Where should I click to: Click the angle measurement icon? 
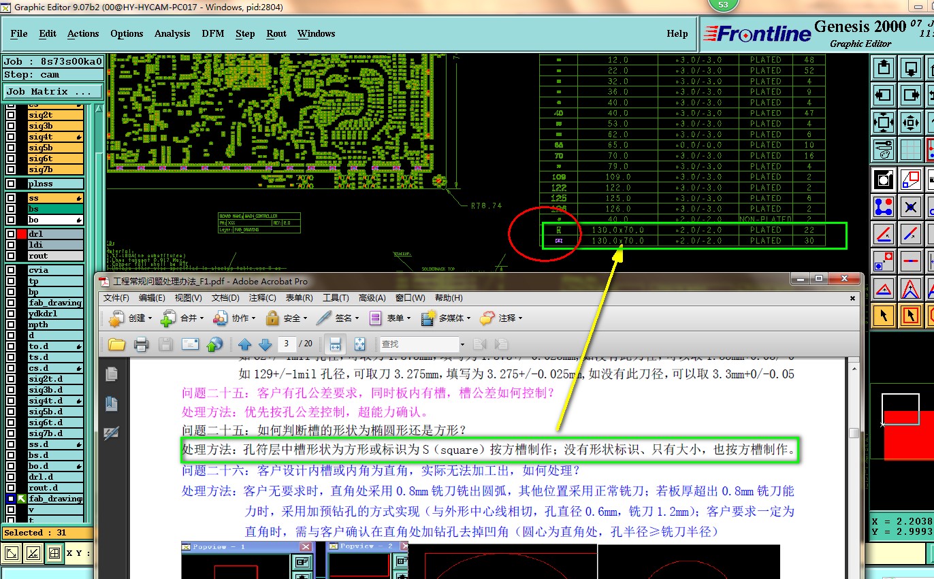click(884, 234)
